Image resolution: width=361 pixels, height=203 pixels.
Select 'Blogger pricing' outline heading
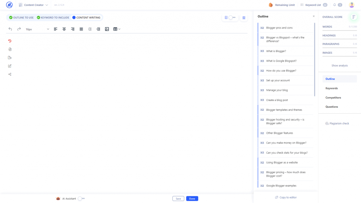pyautogui.click(x=286, y=174)
